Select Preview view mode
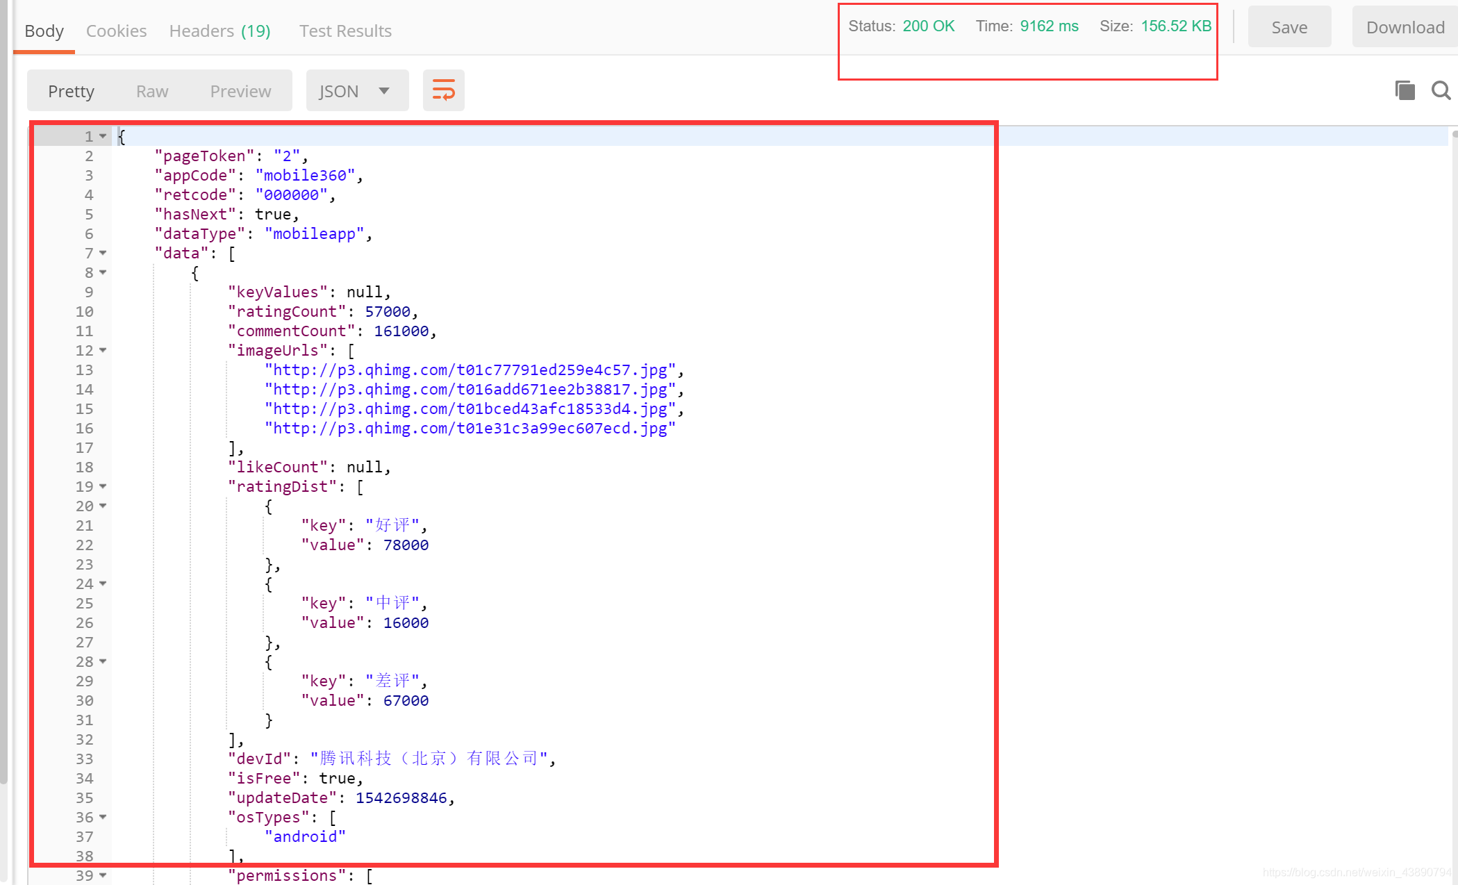This screenshot has width=1458, height=885. pos(240,91)
